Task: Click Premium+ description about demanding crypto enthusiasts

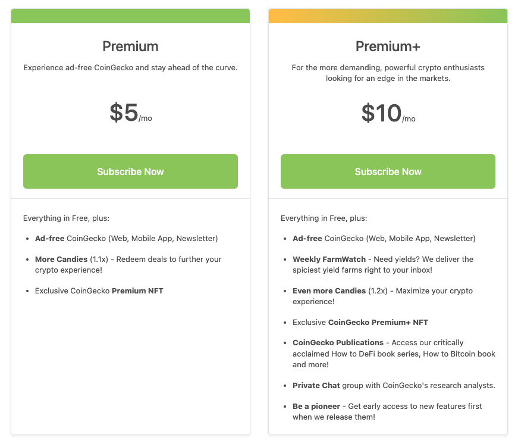Action: pyautogui.click(x=388, y=73)
